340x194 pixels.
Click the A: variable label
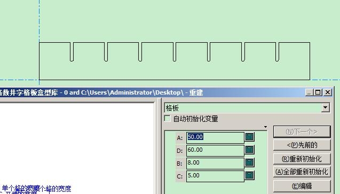(180, 138)
